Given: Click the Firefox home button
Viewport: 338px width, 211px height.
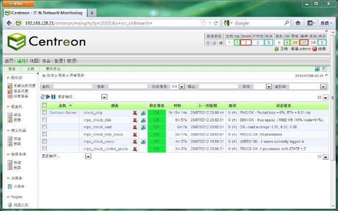Looking at the screenshot, I should 298,23.
